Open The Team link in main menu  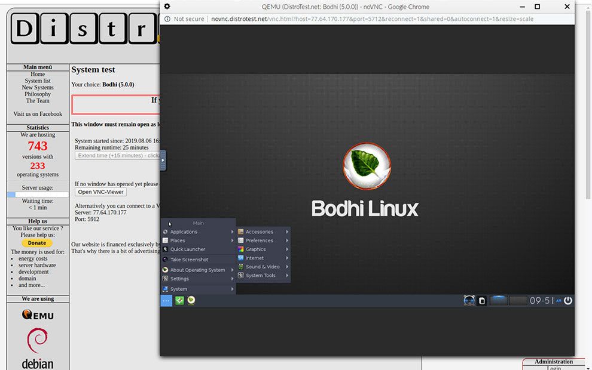[x=38, y=101]
